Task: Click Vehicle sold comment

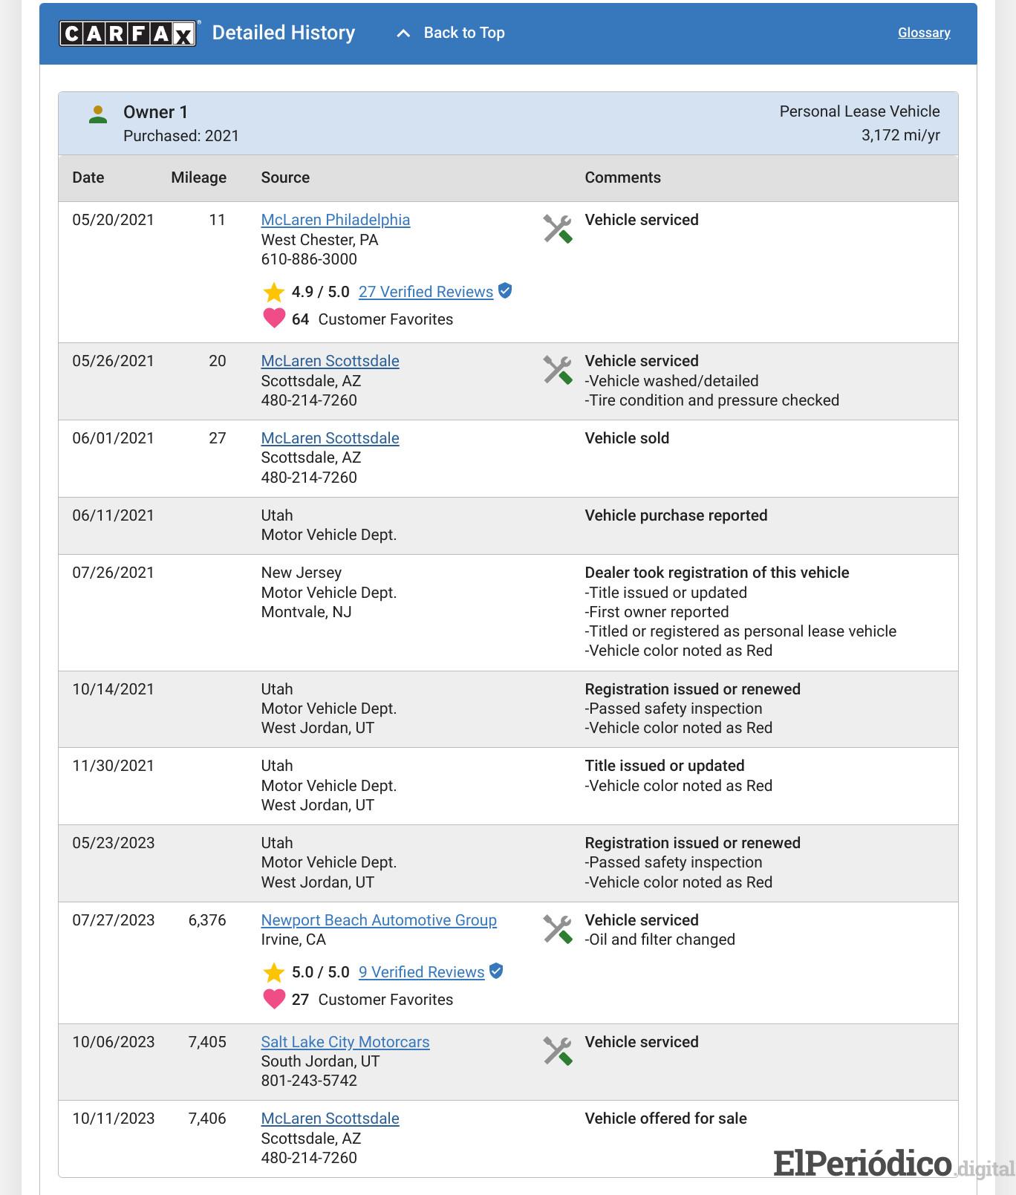Action: pyautogui.click(x=627, y=438)
